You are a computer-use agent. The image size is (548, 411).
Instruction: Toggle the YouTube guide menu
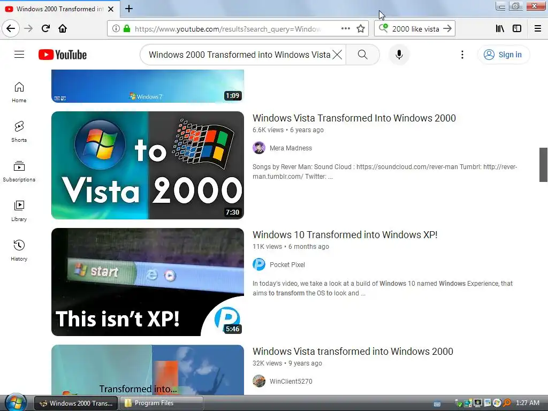19,55
